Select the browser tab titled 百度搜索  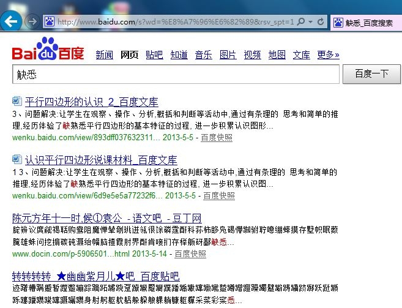tap(366, 23)
